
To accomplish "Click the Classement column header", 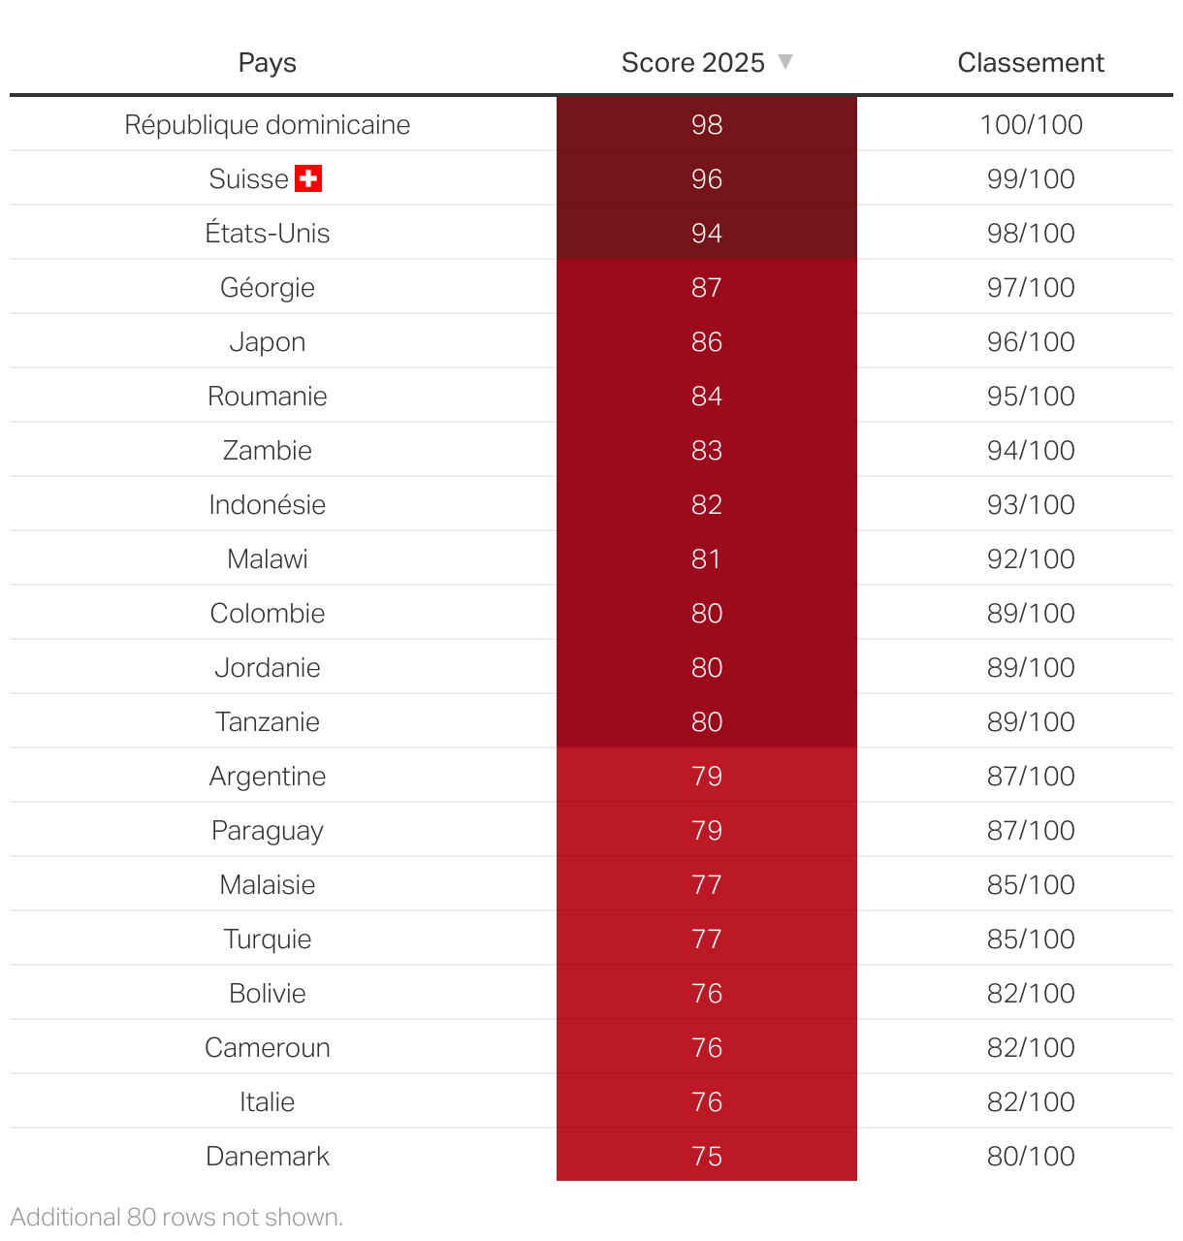I will point(1031,63).
